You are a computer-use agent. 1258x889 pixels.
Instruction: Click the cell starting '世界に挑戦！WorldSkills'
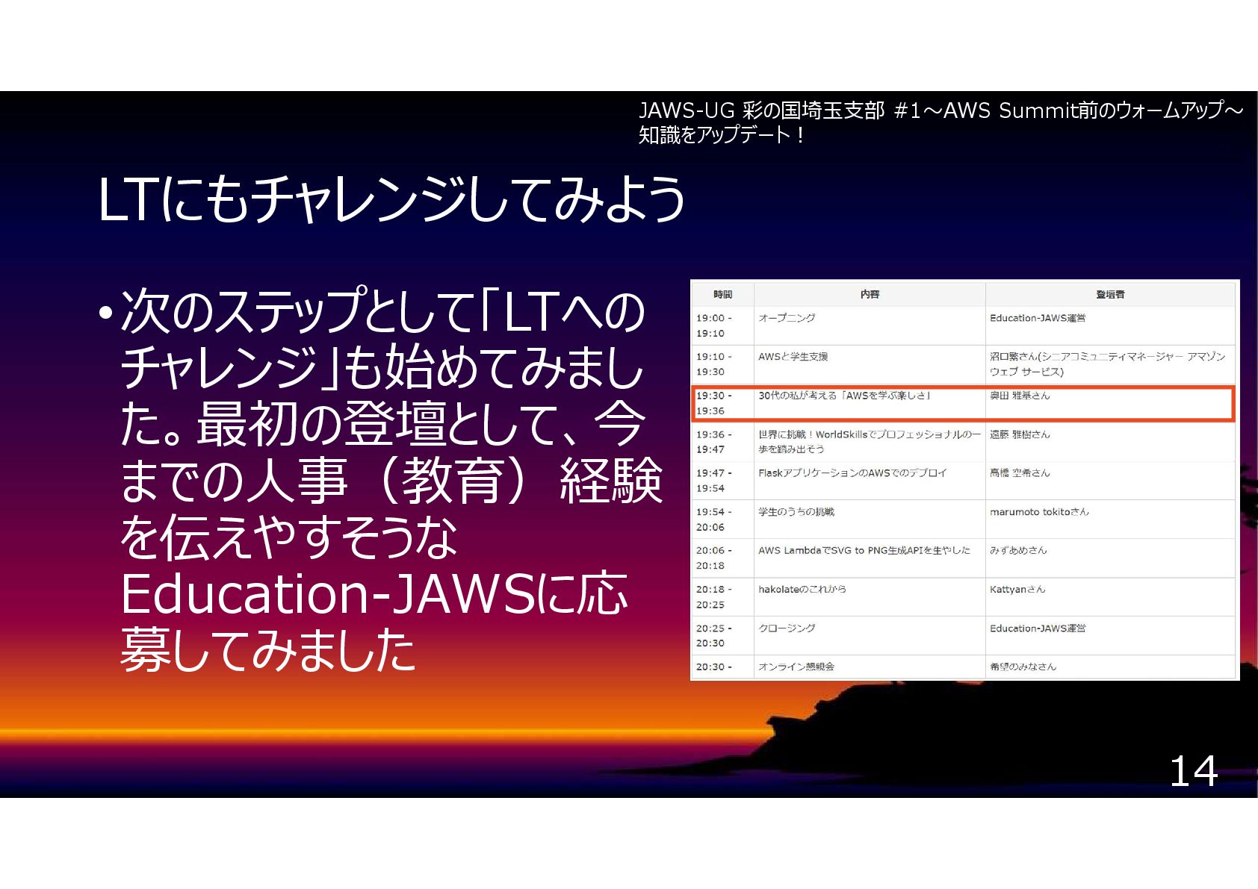pos(870,442)
